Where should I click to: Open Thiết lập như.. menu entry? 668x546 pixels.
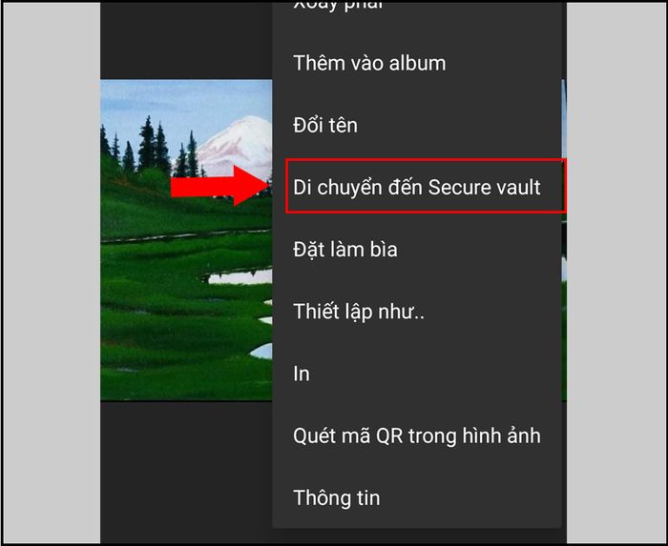(x=417, y=312)
